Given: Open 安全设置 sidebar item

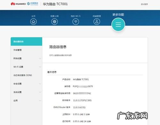Looking at the screenshot, I should (26, 84).
